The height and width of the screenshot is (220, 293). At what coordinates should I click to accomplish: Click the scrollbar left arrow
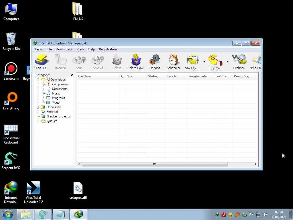click(79, 164)
